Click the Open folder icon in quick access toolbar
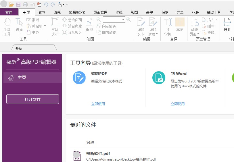The height and width of the screenshot is (162, 234). click(11, 5)
